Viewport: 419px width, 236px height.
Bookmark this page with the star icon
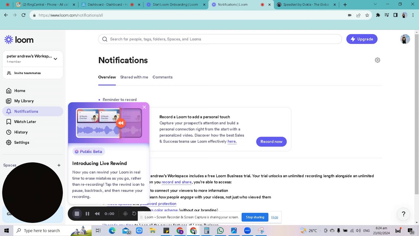(367, 15)
